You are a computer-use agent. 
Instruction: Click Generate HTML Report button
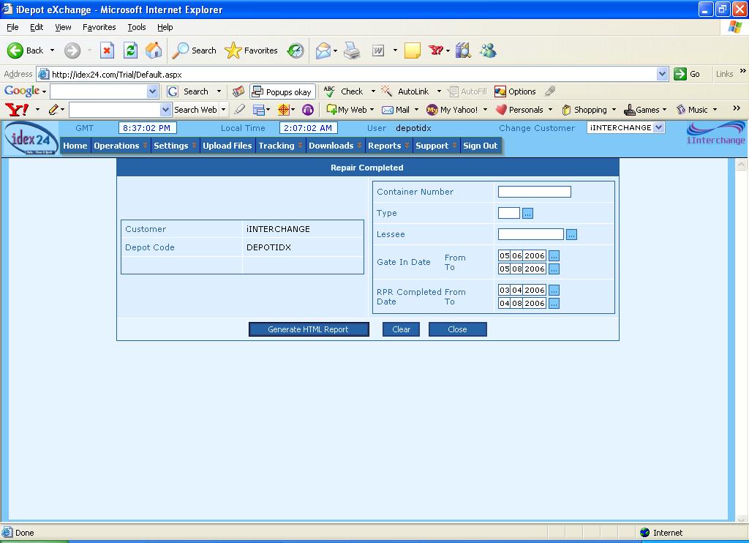tap(308, 329)
